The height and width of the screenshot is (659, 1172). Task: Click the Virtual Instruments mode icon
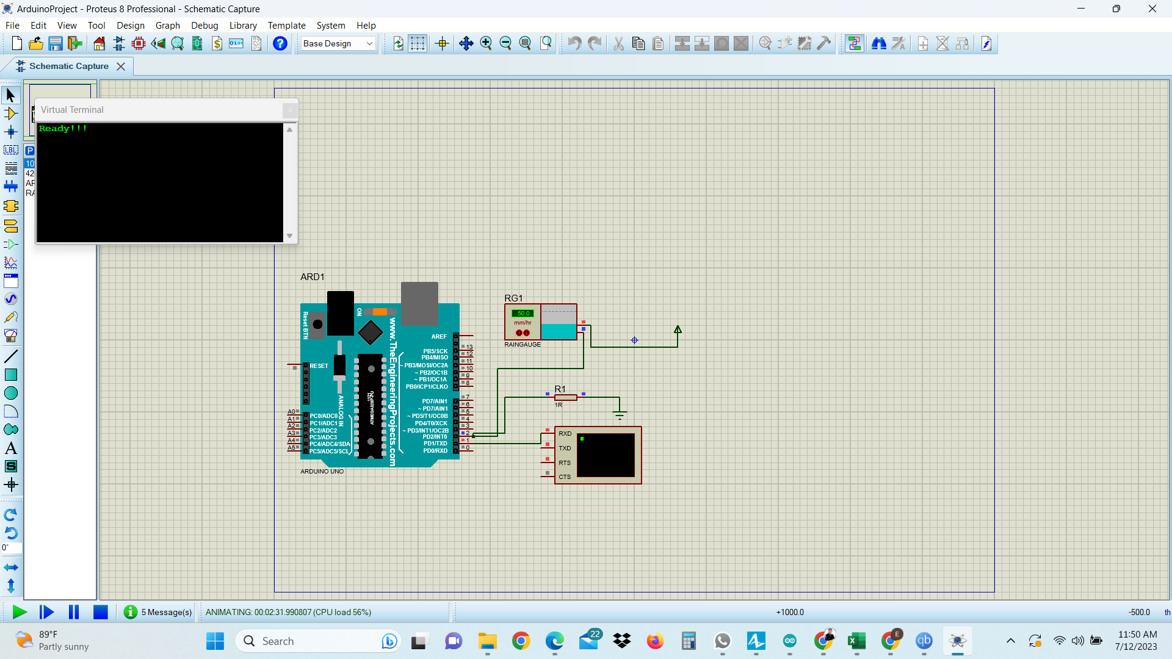pyautogui.click(x=11, y=336)
